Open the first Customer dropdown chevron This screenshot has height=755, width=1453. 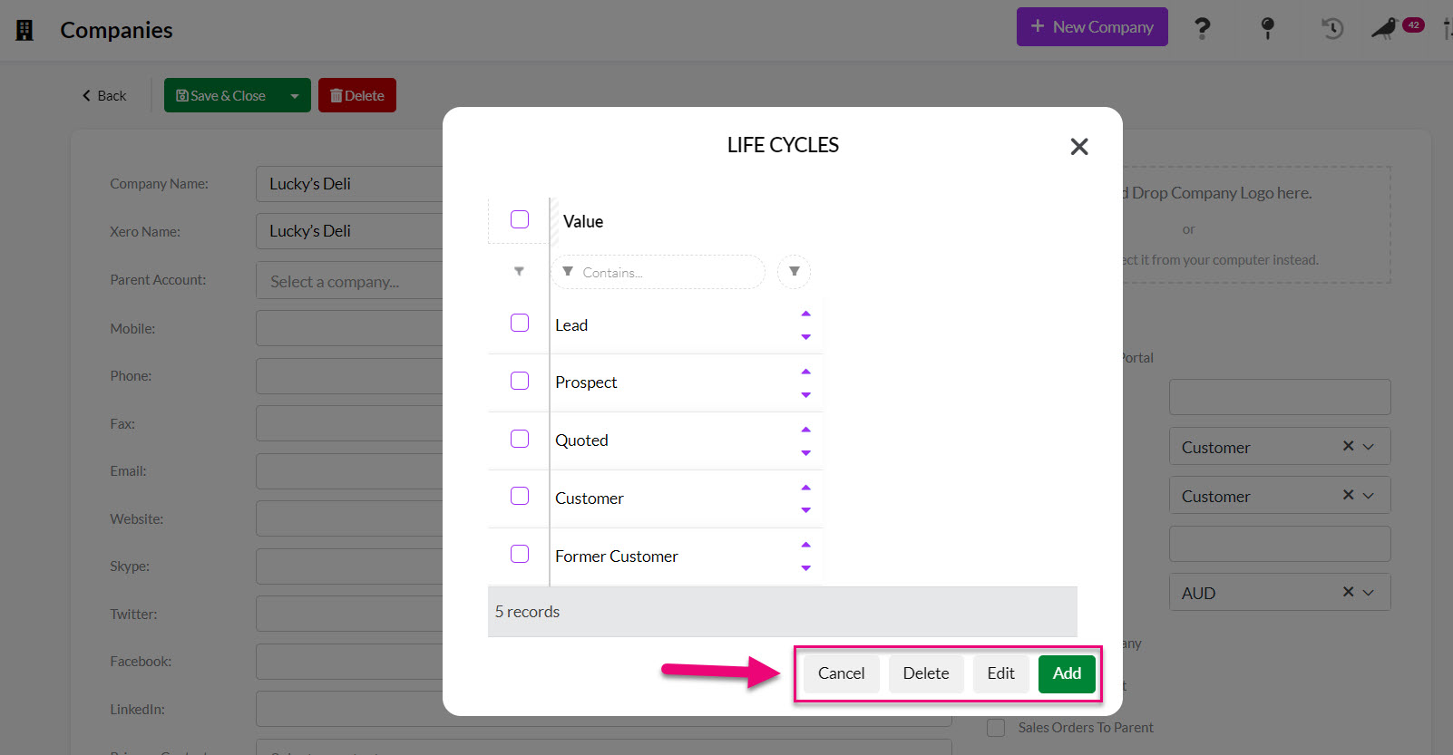click(1369, 447)
